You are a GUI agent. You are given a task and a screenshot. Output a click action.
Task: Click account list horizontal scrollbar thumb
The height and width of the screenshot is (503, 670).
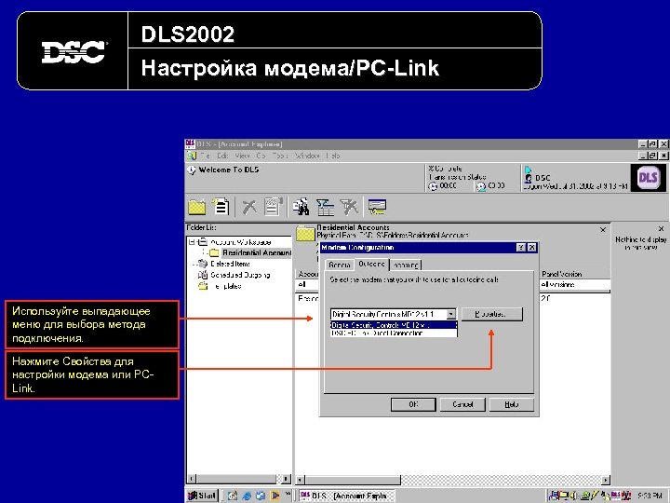[353, 480]
